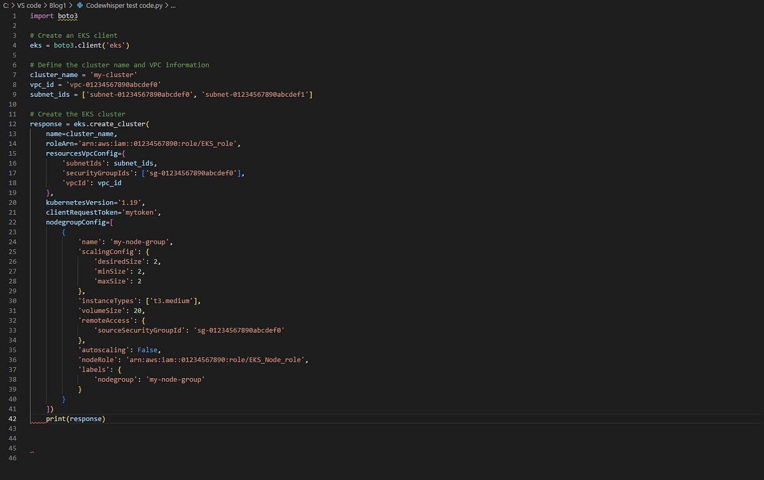
Task: Click line number 12 in the gutter
Action: (14, 124)
